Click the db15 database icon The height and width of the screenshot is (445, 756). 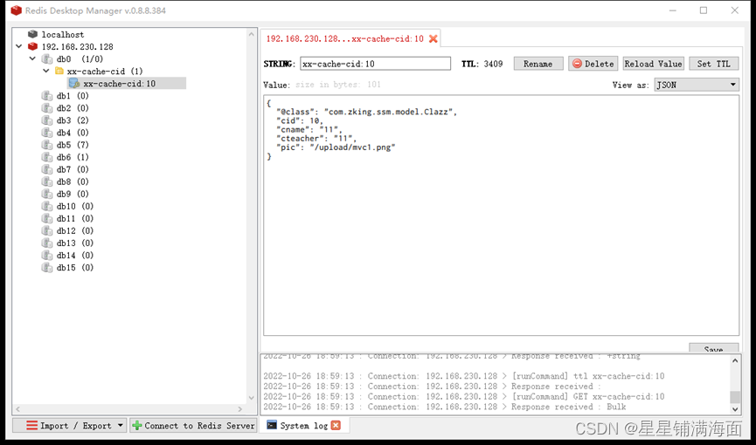(x=47, y=268)
